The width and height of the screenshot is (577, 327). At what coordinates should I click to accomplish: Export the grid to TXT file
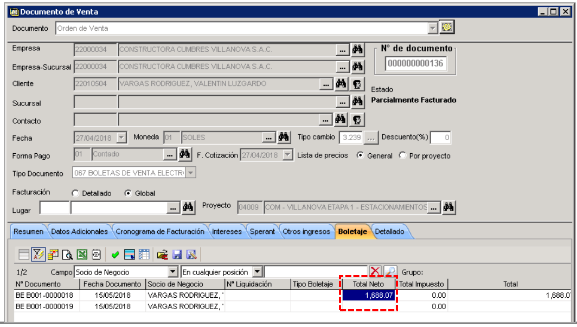(x=97, y=254)
